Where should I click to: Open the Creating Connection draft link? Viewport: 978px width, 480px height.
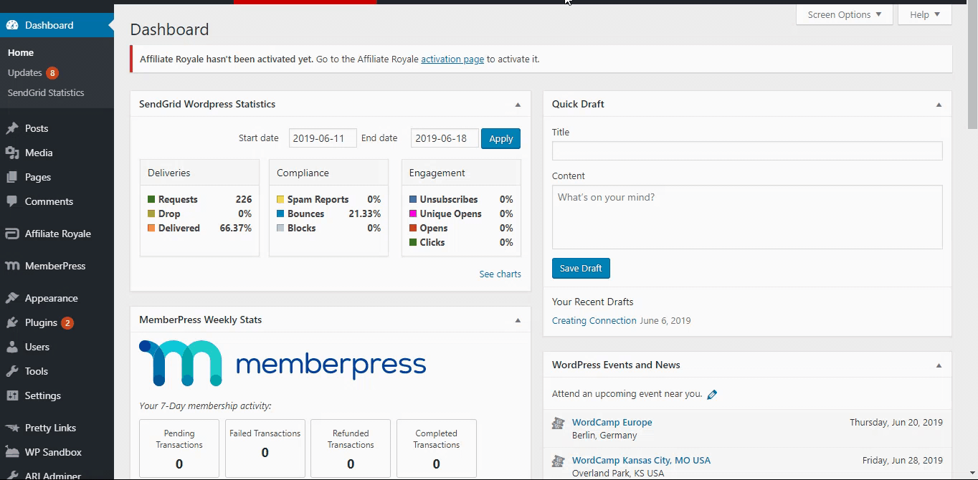[594, 320]
